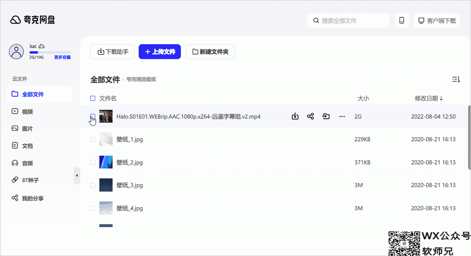Collapse the sidebar with the arrow handle

[x=77, y=175]
